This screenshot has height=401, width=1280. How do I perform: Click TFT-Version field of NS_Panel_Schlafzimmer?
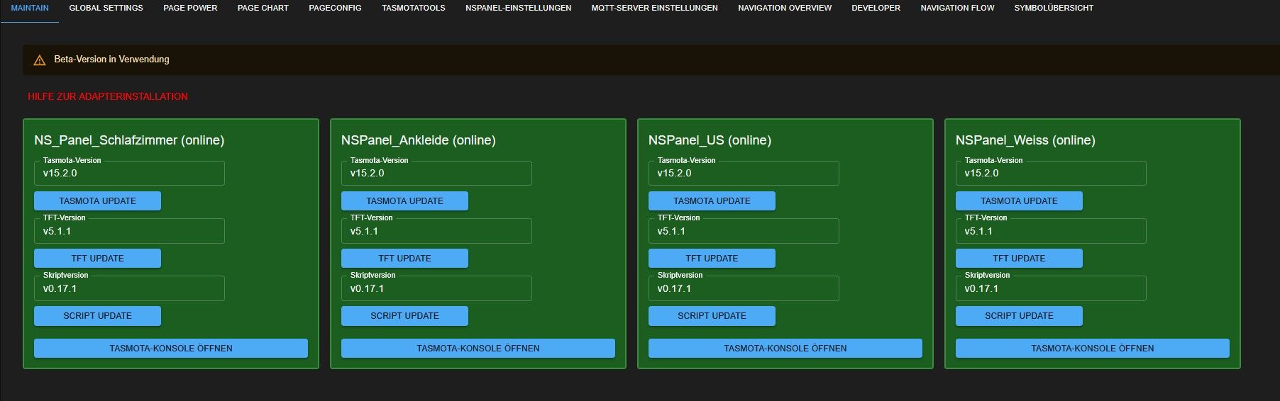129,231
